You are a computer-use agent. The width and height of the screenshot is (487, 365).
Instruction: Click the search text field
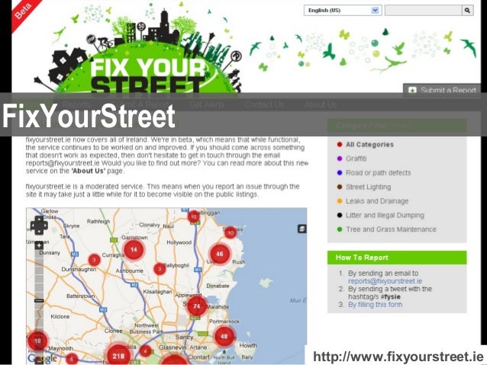pos(424,10)
